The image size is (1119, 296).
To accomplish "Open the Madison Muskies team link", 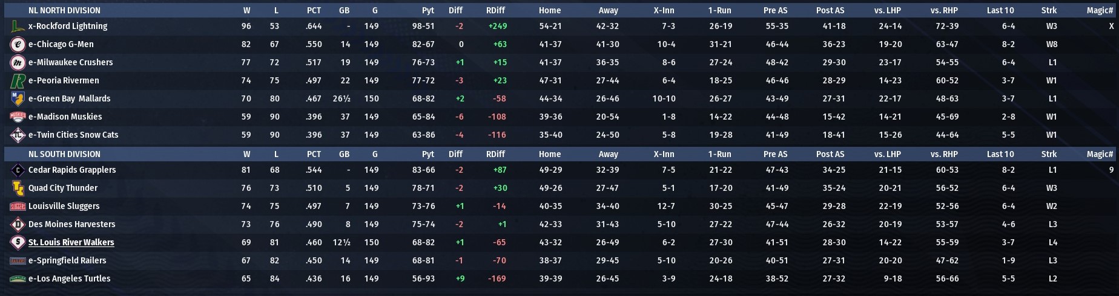I will click(65, 117).
